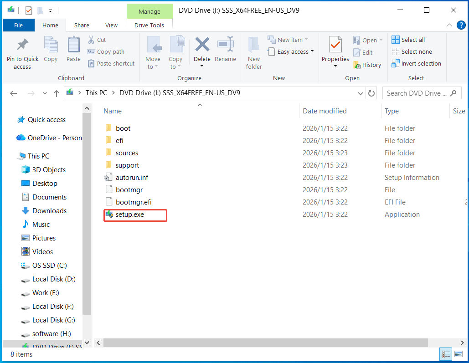The image size is (469, 363).
Task: Go up one folder level
Action: [x=57, y=93]
